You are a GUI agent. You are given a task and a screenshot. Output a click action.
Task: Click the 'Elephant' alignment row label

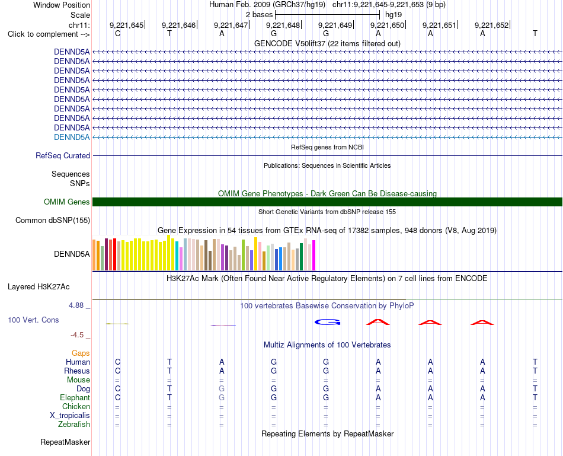75,397
